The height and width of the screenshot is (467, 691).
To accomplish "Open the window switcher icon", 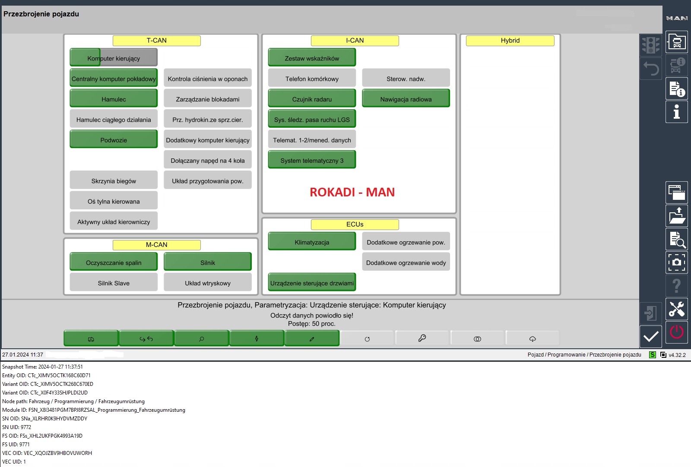I will [x=676, y=192].
